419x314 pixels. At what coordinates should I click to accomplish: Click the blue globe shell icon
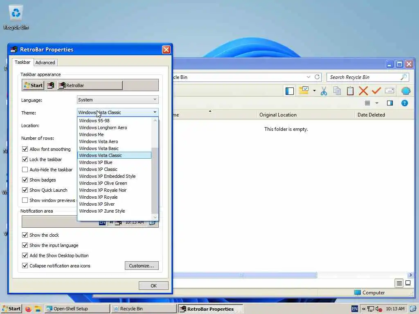(x=405, y=91)
